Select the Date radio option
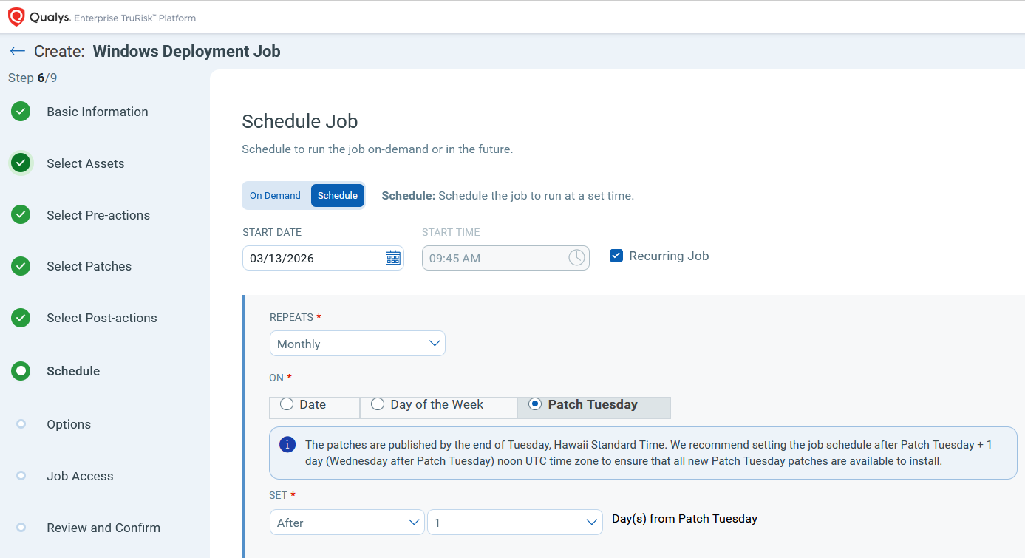 click(x=287, y=404)
